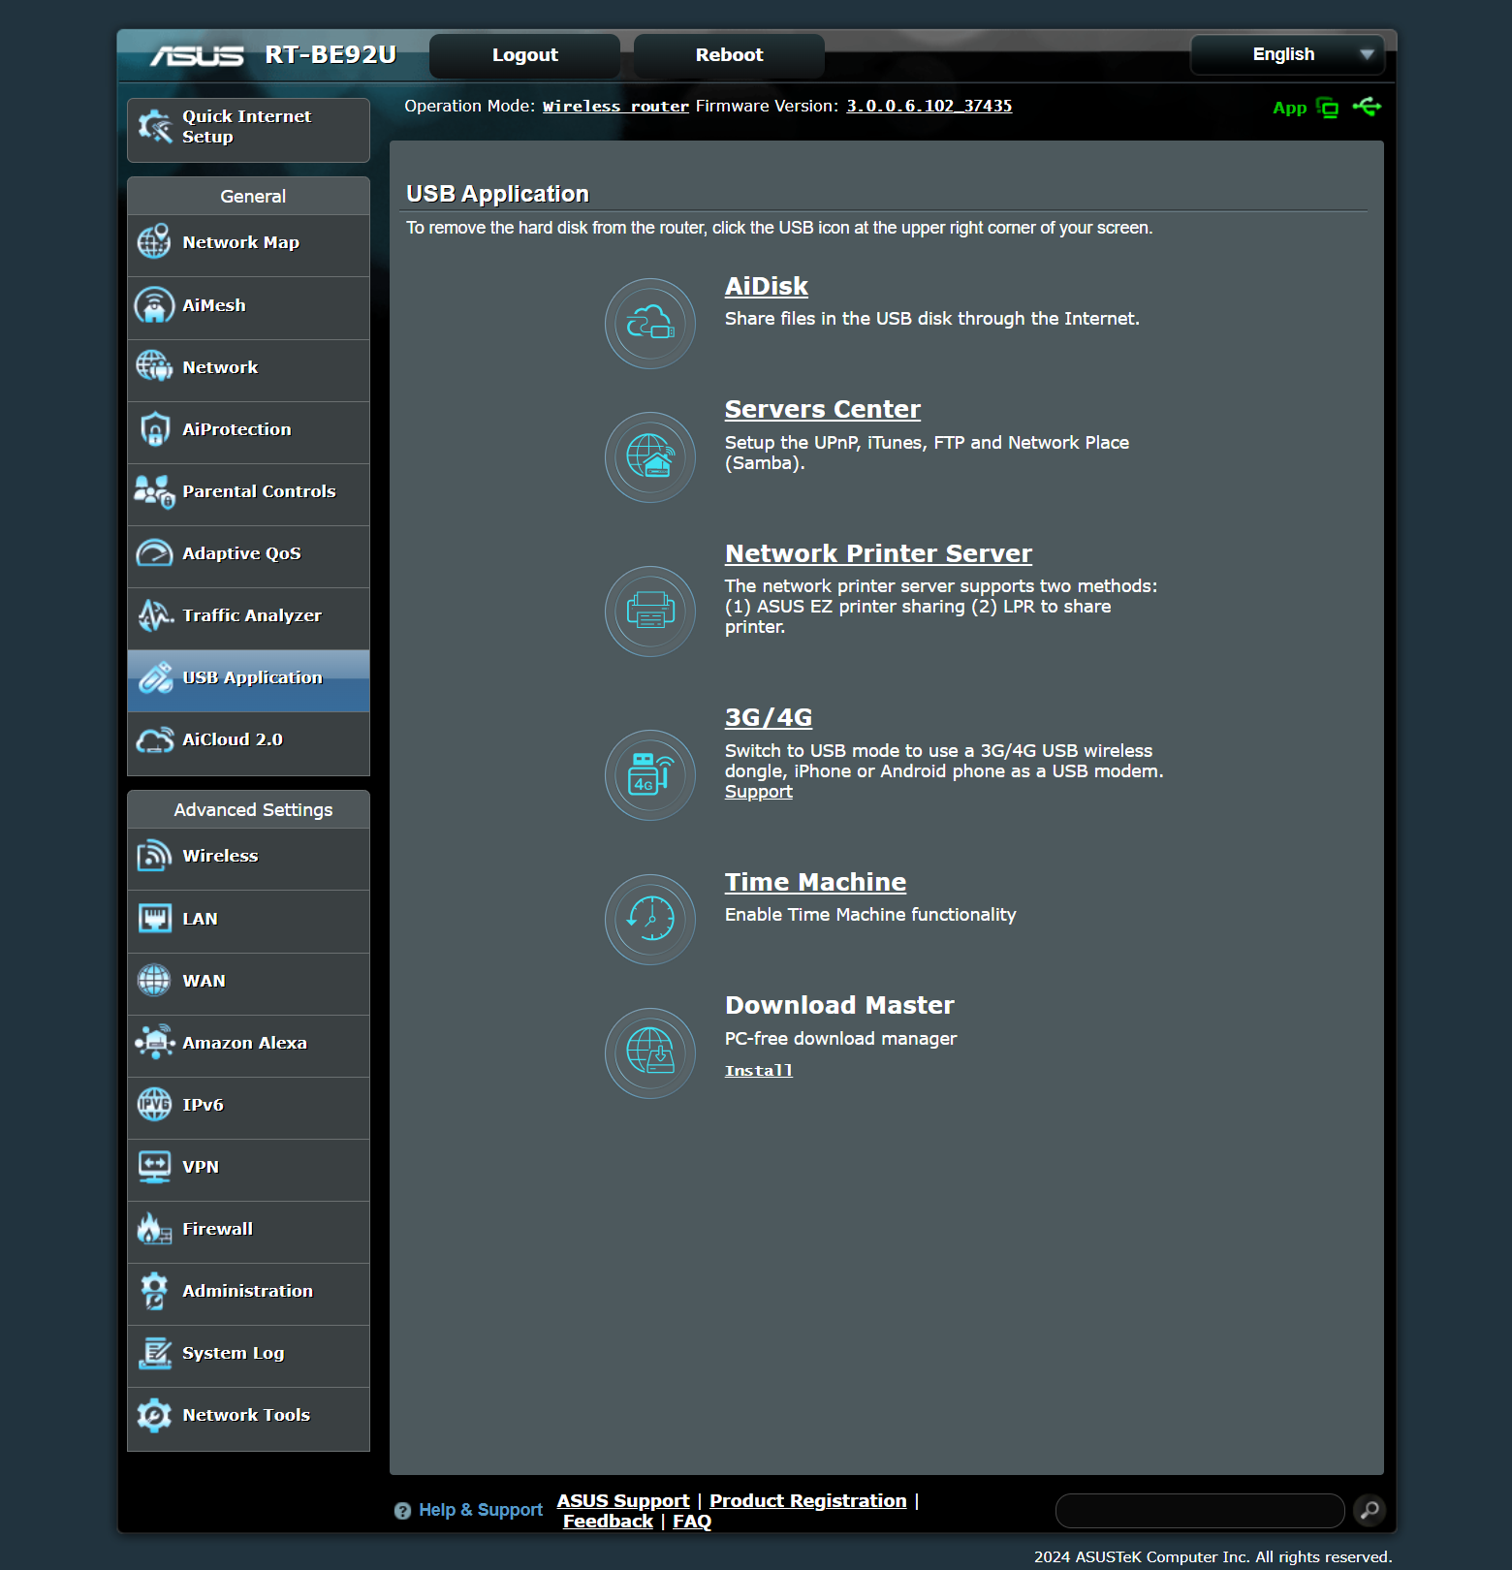The image size is (1512, 1570).
Task: Open the Feedback footer link
Action: point(608,1522)
